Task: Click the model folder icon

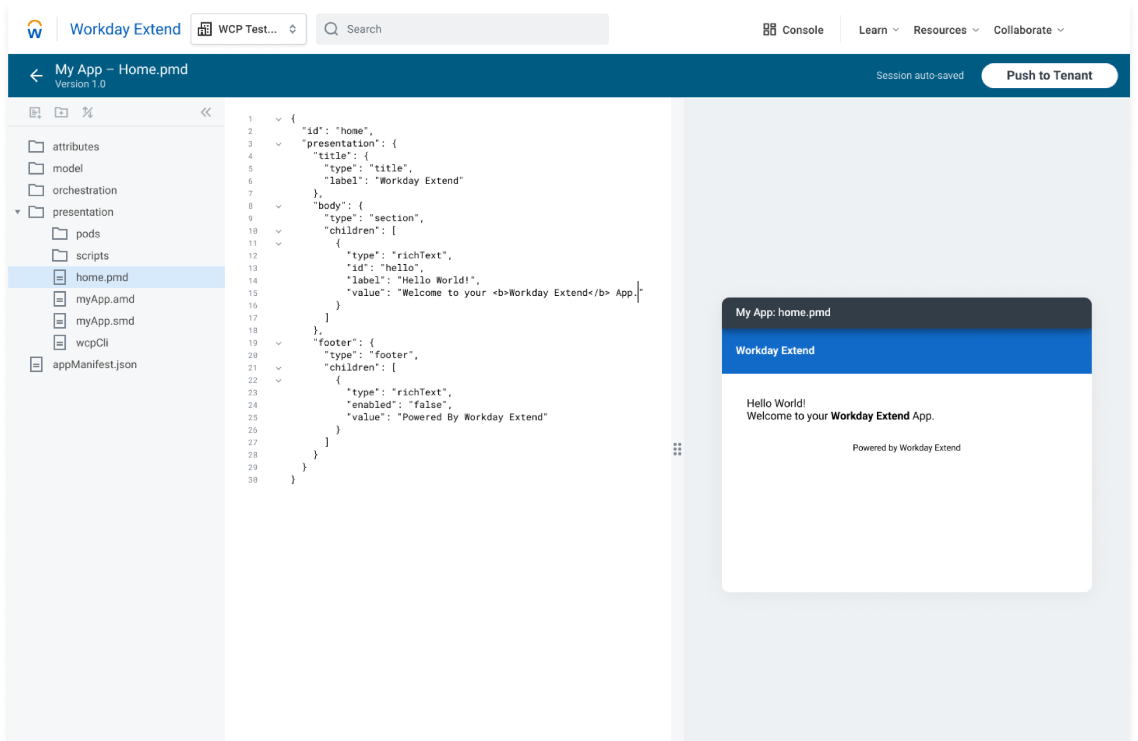Action: click(36, 168)
